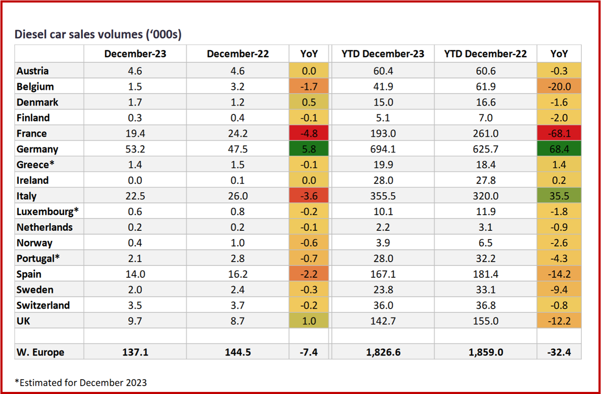Select the 'Portugal*' row label
The width and height of the screenshot is (601, 394).
(38, 258)
